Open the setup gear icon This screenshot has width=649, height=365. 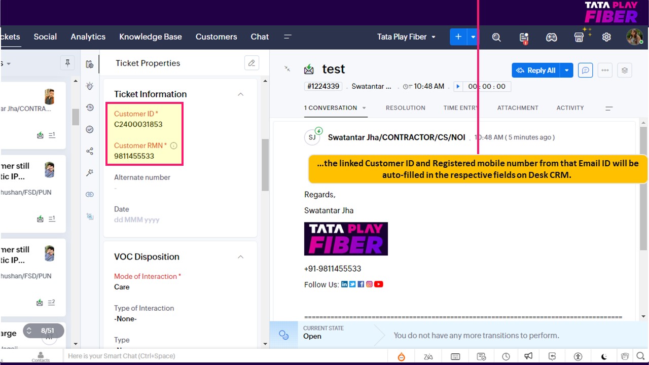(606, 37)
